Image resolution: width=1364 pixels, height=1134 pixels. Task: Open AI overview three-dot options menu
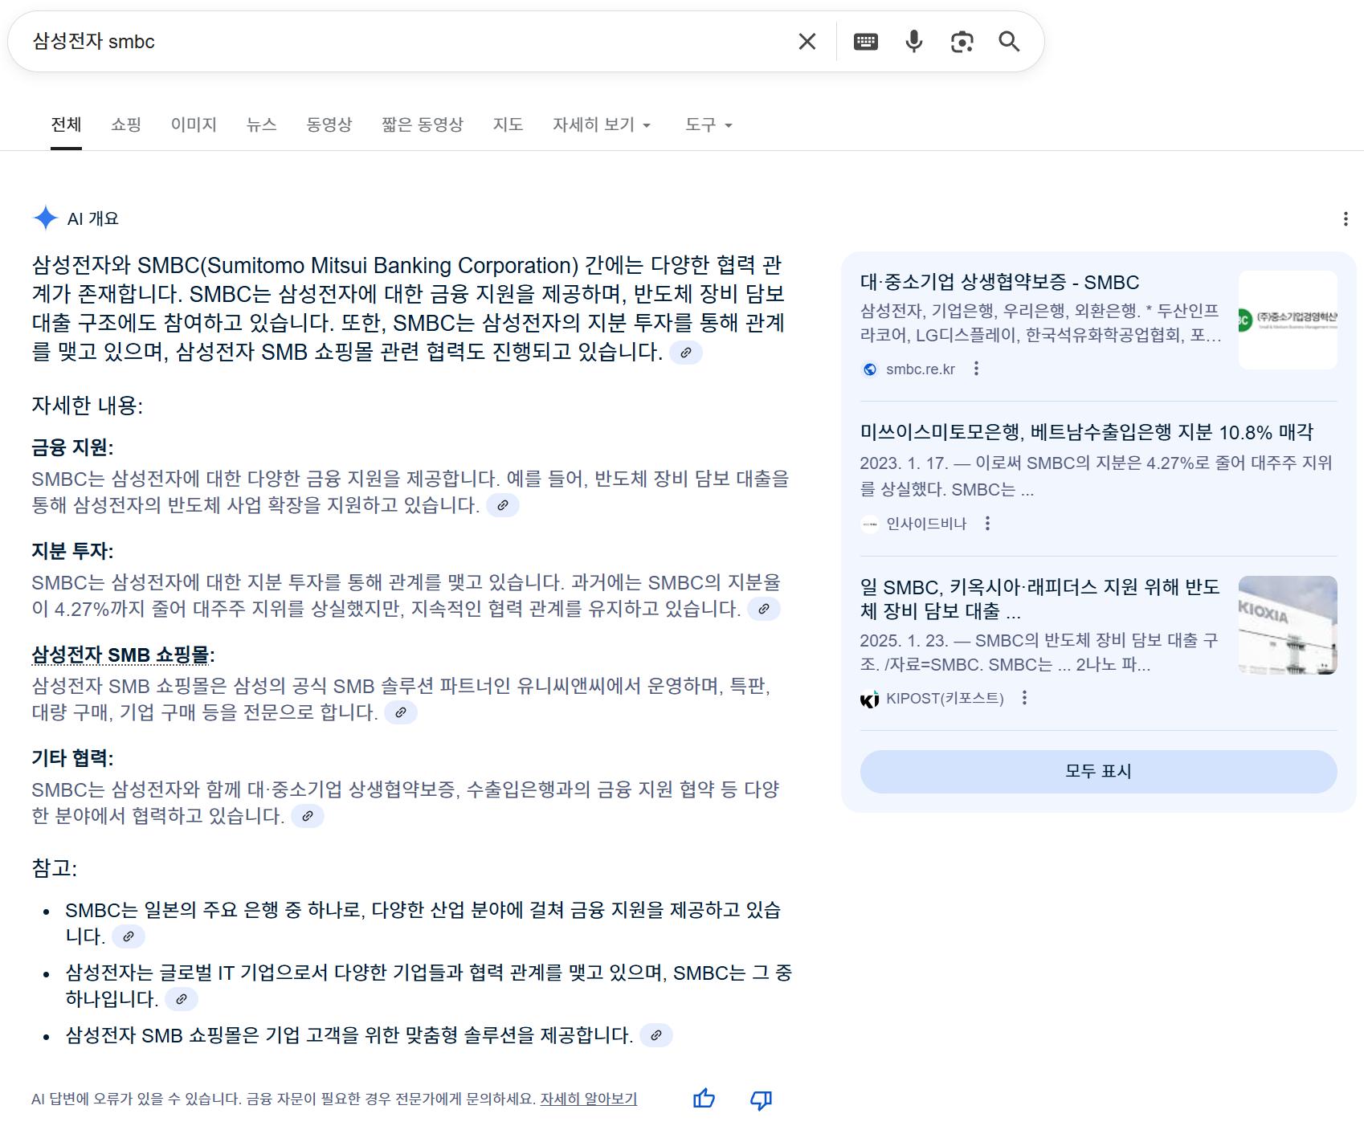1346,218
